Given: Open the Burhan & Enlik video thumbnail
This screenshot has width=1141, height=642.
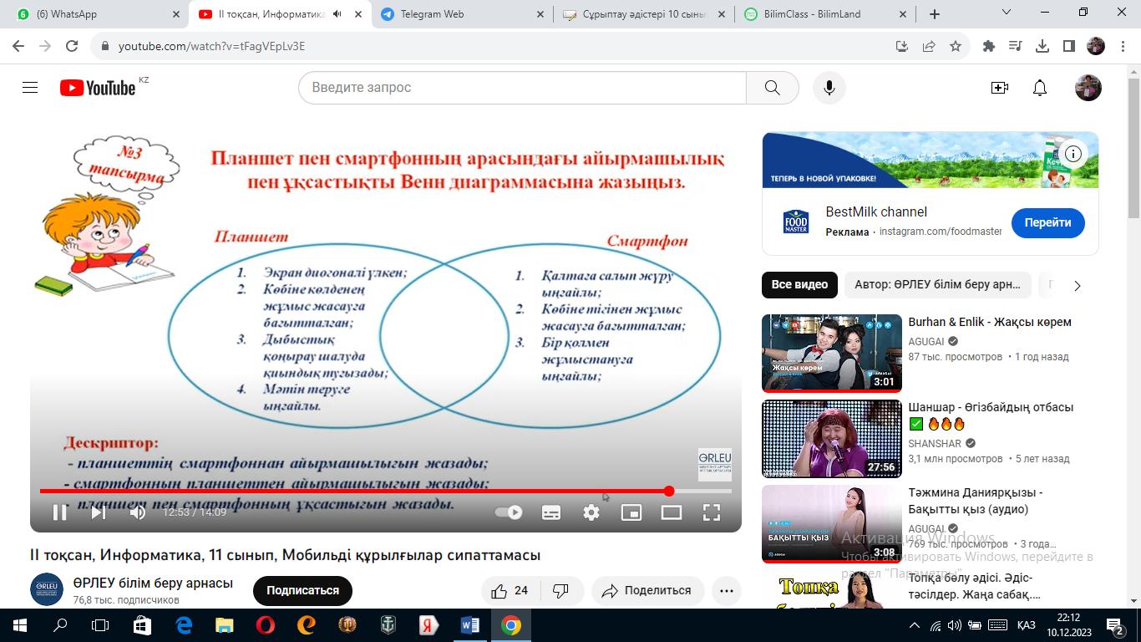Looking at the screenshot, I should coord(832,354).
